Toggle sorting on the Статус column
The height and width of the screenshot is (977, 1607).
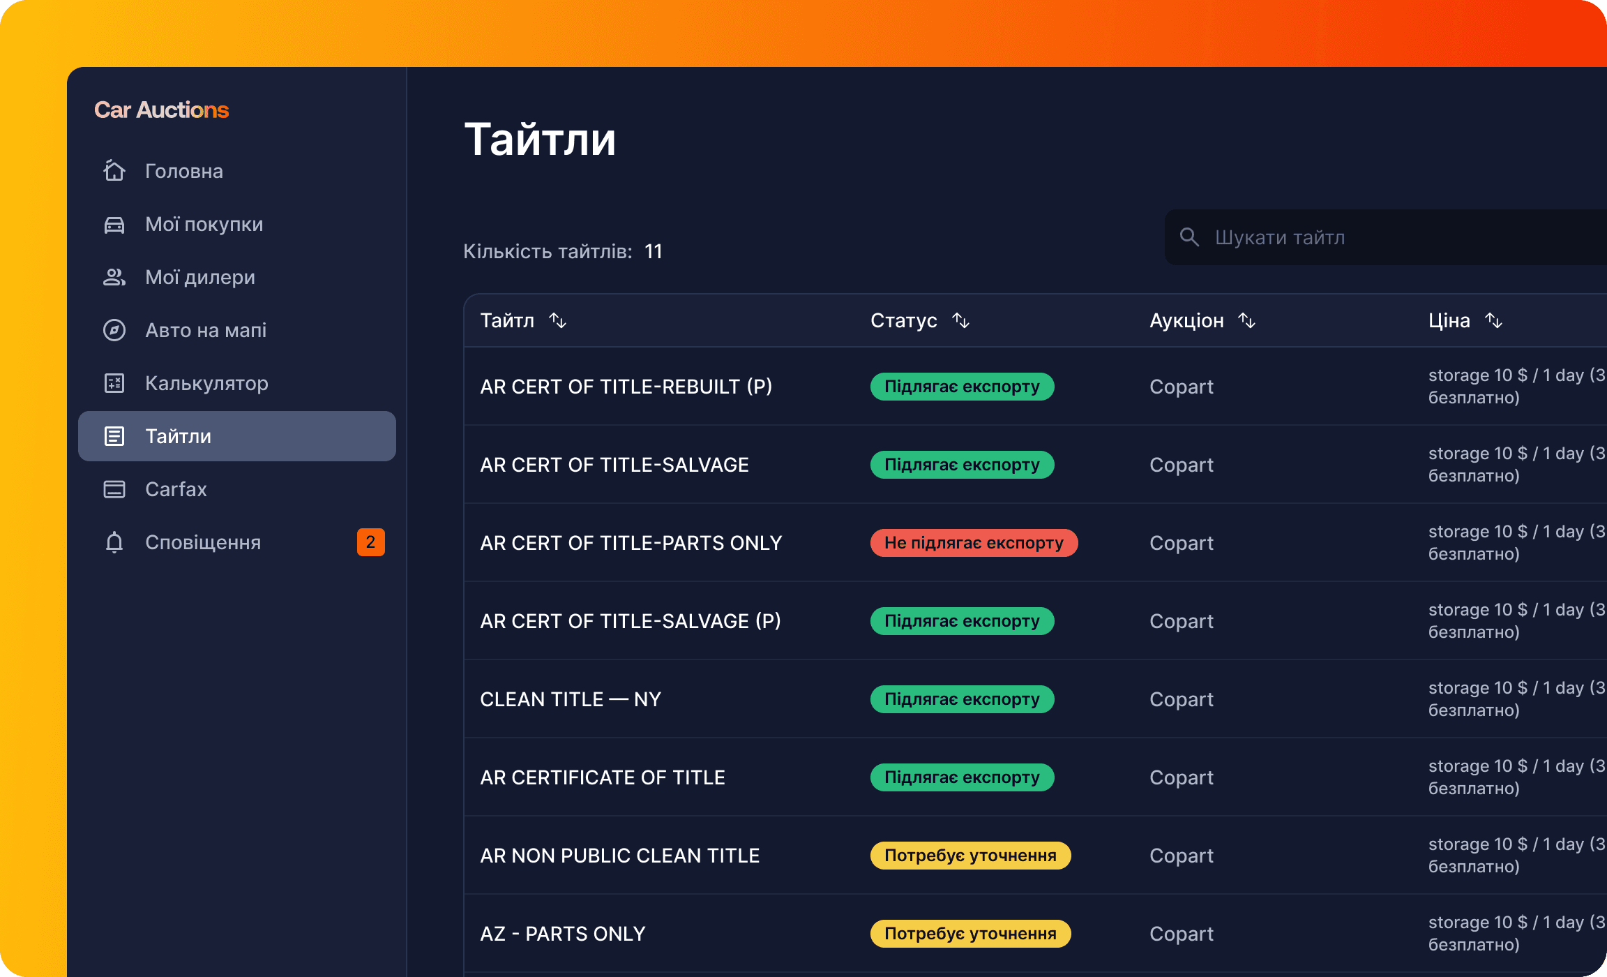coord(960,320)
